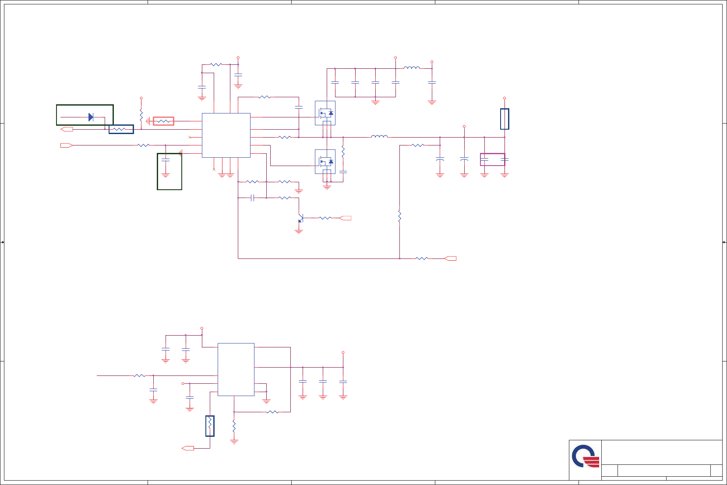Image resolution: width=727 pixels, height=485 pixels.
Task: Click the large upper IC rectangle
Action: pyautogui.click(x=226, y=135)
